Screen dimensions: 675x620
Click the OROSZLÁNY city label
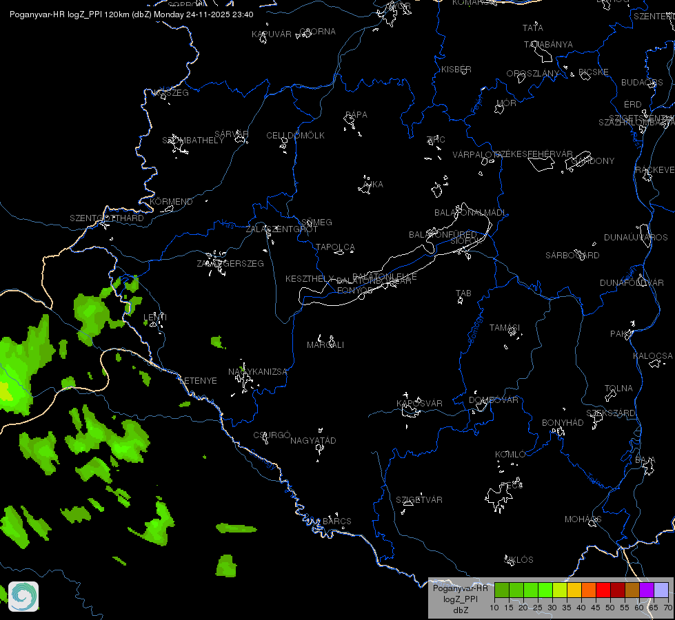tap(533, 74)
